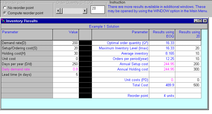Screen dimensions: 212x114
Task: Click the order quantity scrollbar right arrow
Action: point(85,11)
